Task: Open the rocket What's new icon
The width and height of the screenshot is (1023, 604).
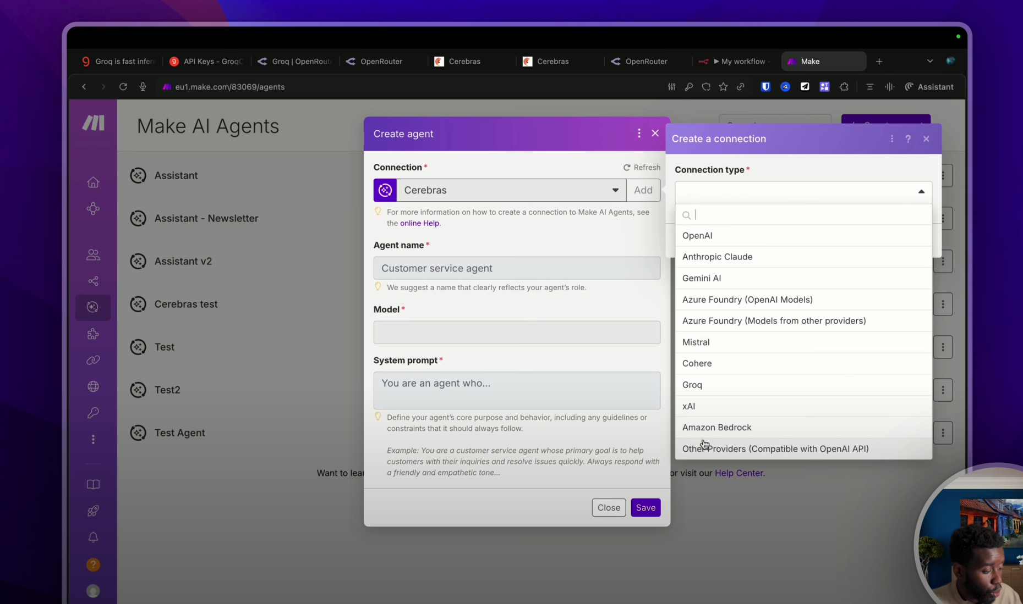Action: coord(93,511)
